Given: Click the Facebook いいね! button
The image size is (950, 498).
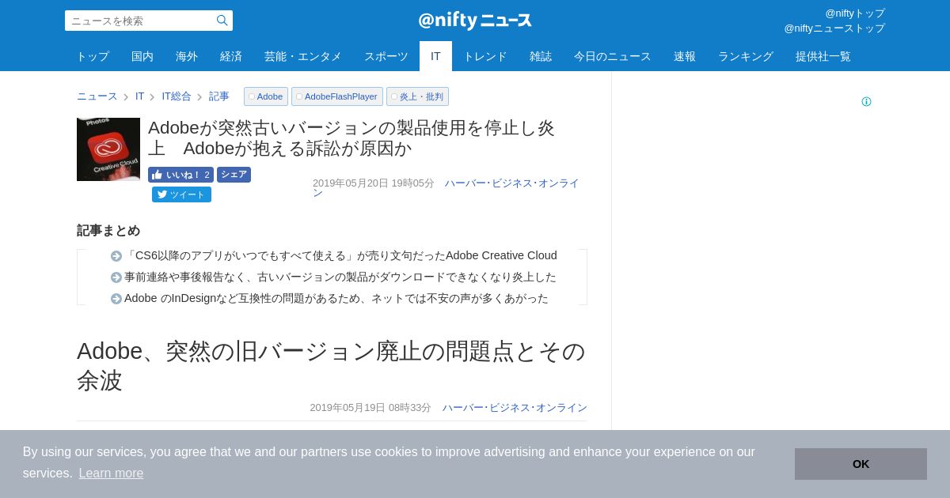Looking at the screenshot, I should coord(180,175).
